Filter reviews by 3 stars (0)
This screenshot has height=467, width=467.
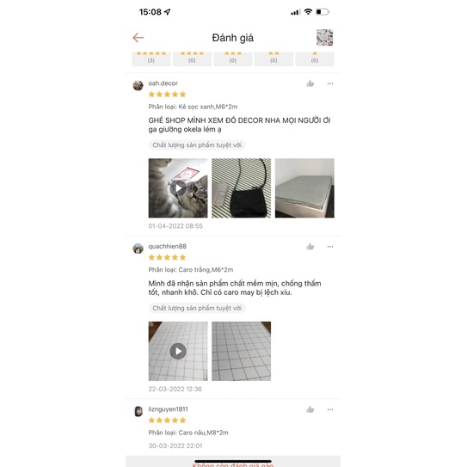point(233,58)
